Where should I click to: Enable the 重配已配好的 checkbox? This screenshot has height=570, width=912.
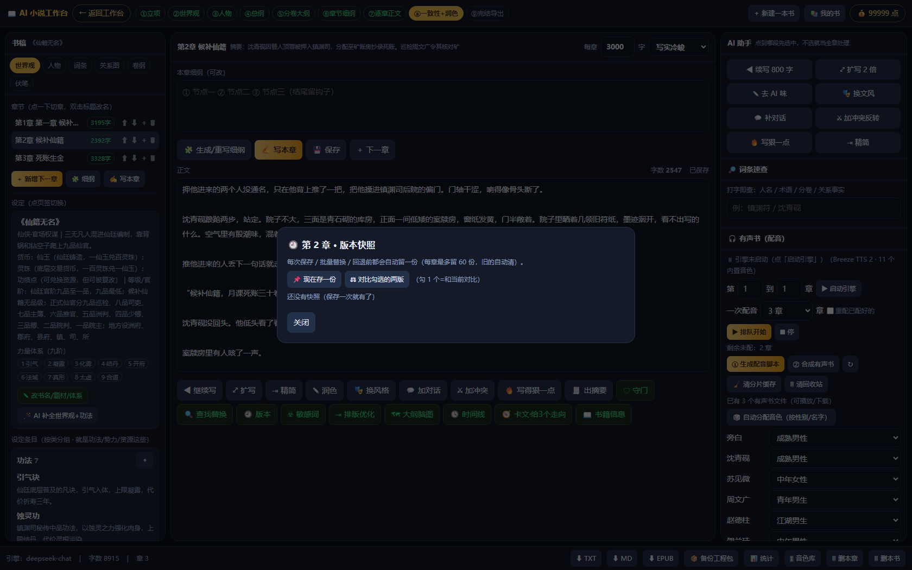coord(830,311)
